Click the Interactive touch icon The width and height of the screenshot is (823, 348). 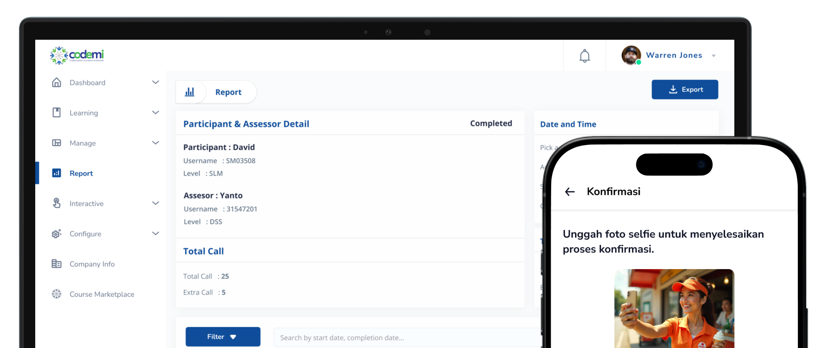(x=57, y=203)
